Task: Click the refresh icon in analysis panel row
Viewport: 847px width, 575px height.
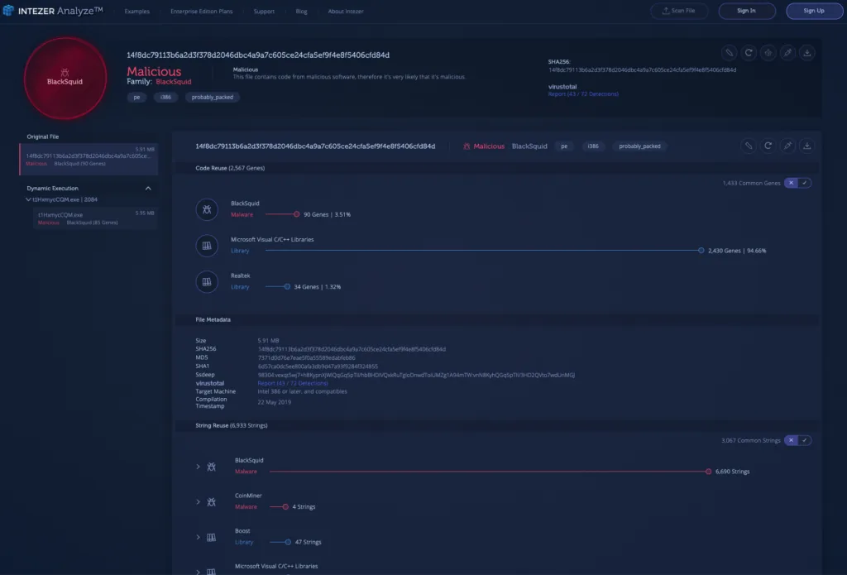Action: 768,146
